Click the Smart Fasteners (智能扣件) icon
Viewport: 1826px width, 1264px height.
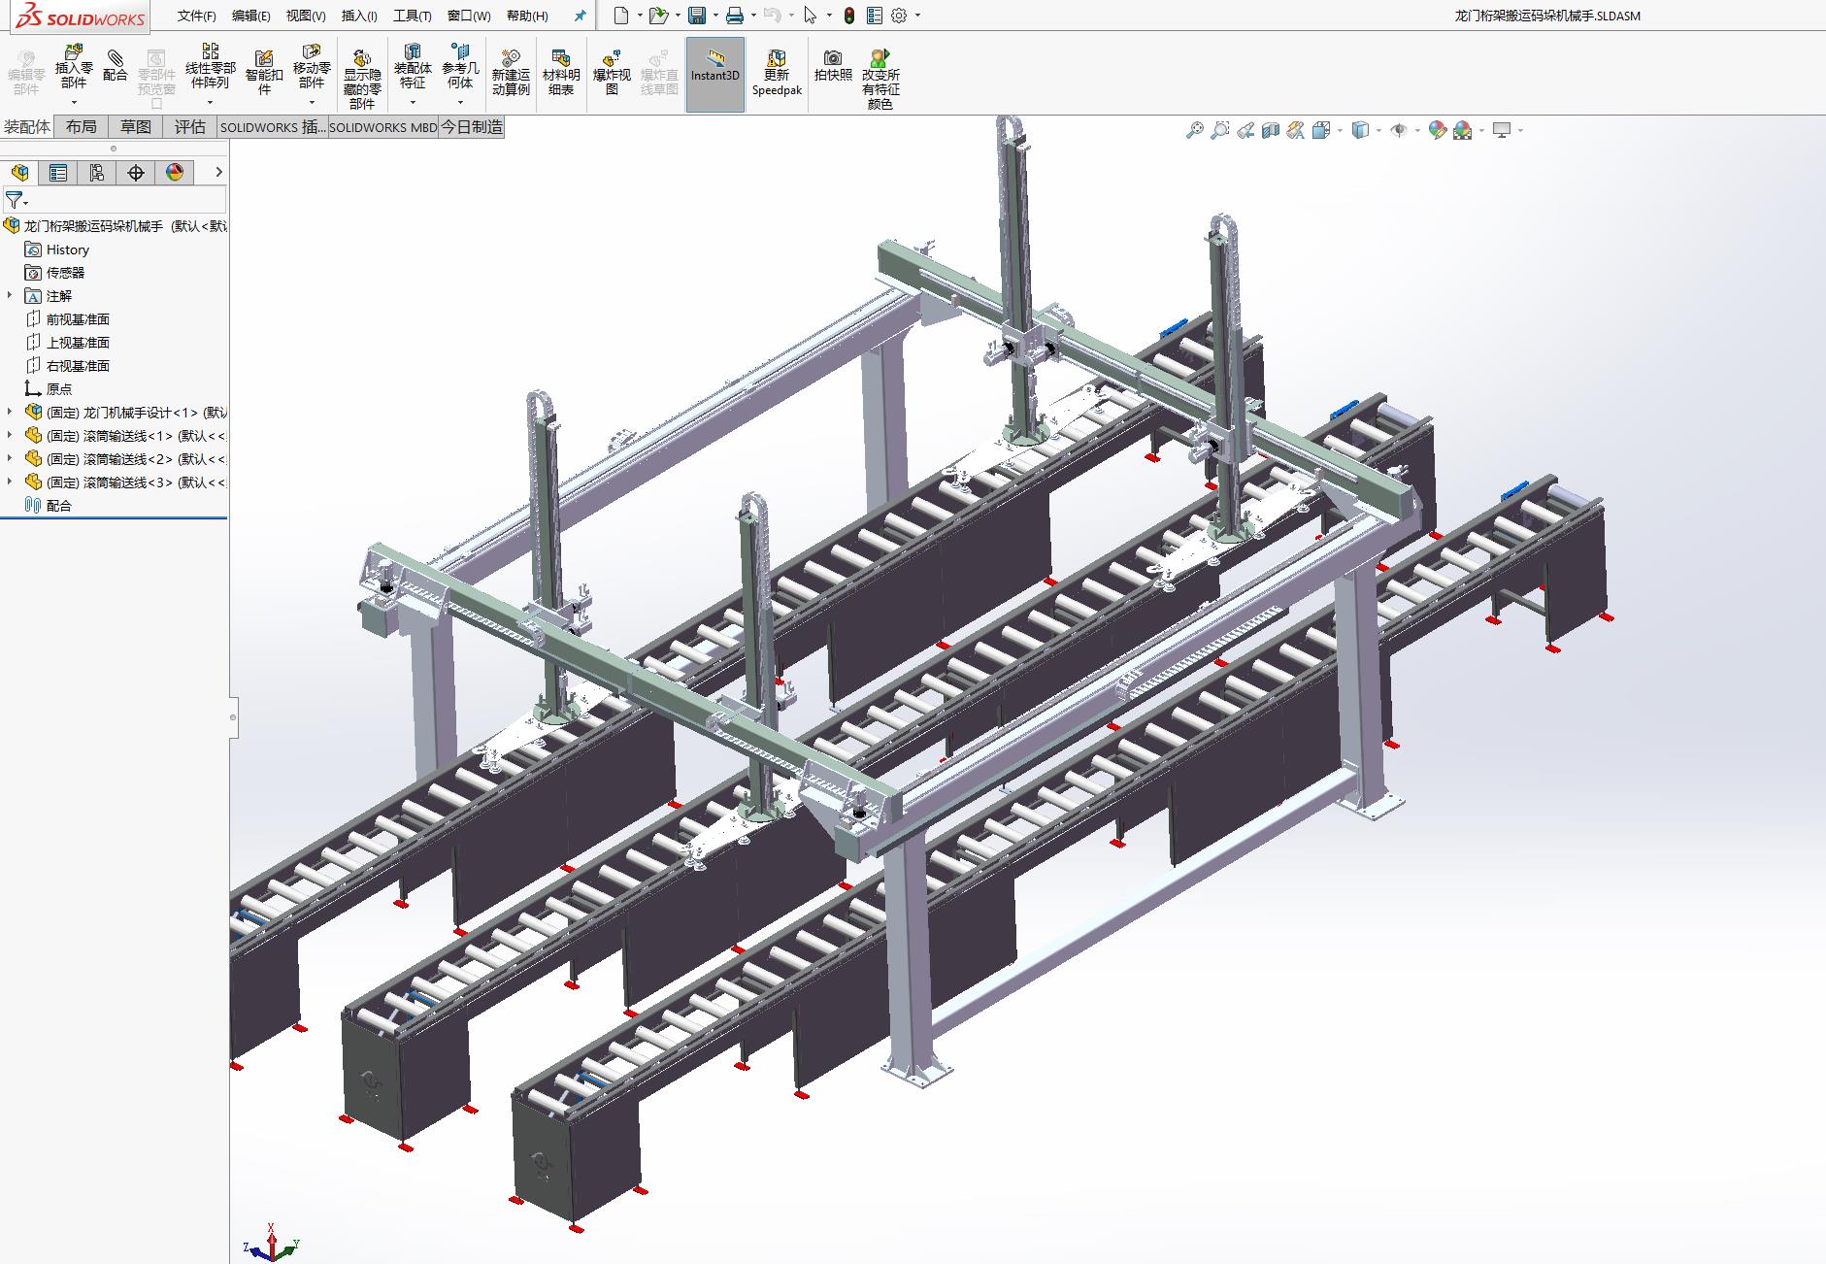point(264,72)
